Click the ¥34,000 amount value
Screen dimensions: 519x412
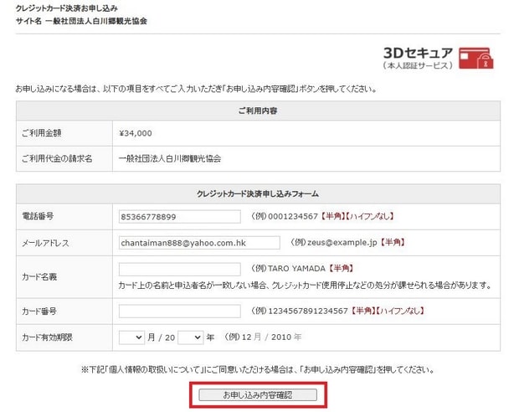136,133
